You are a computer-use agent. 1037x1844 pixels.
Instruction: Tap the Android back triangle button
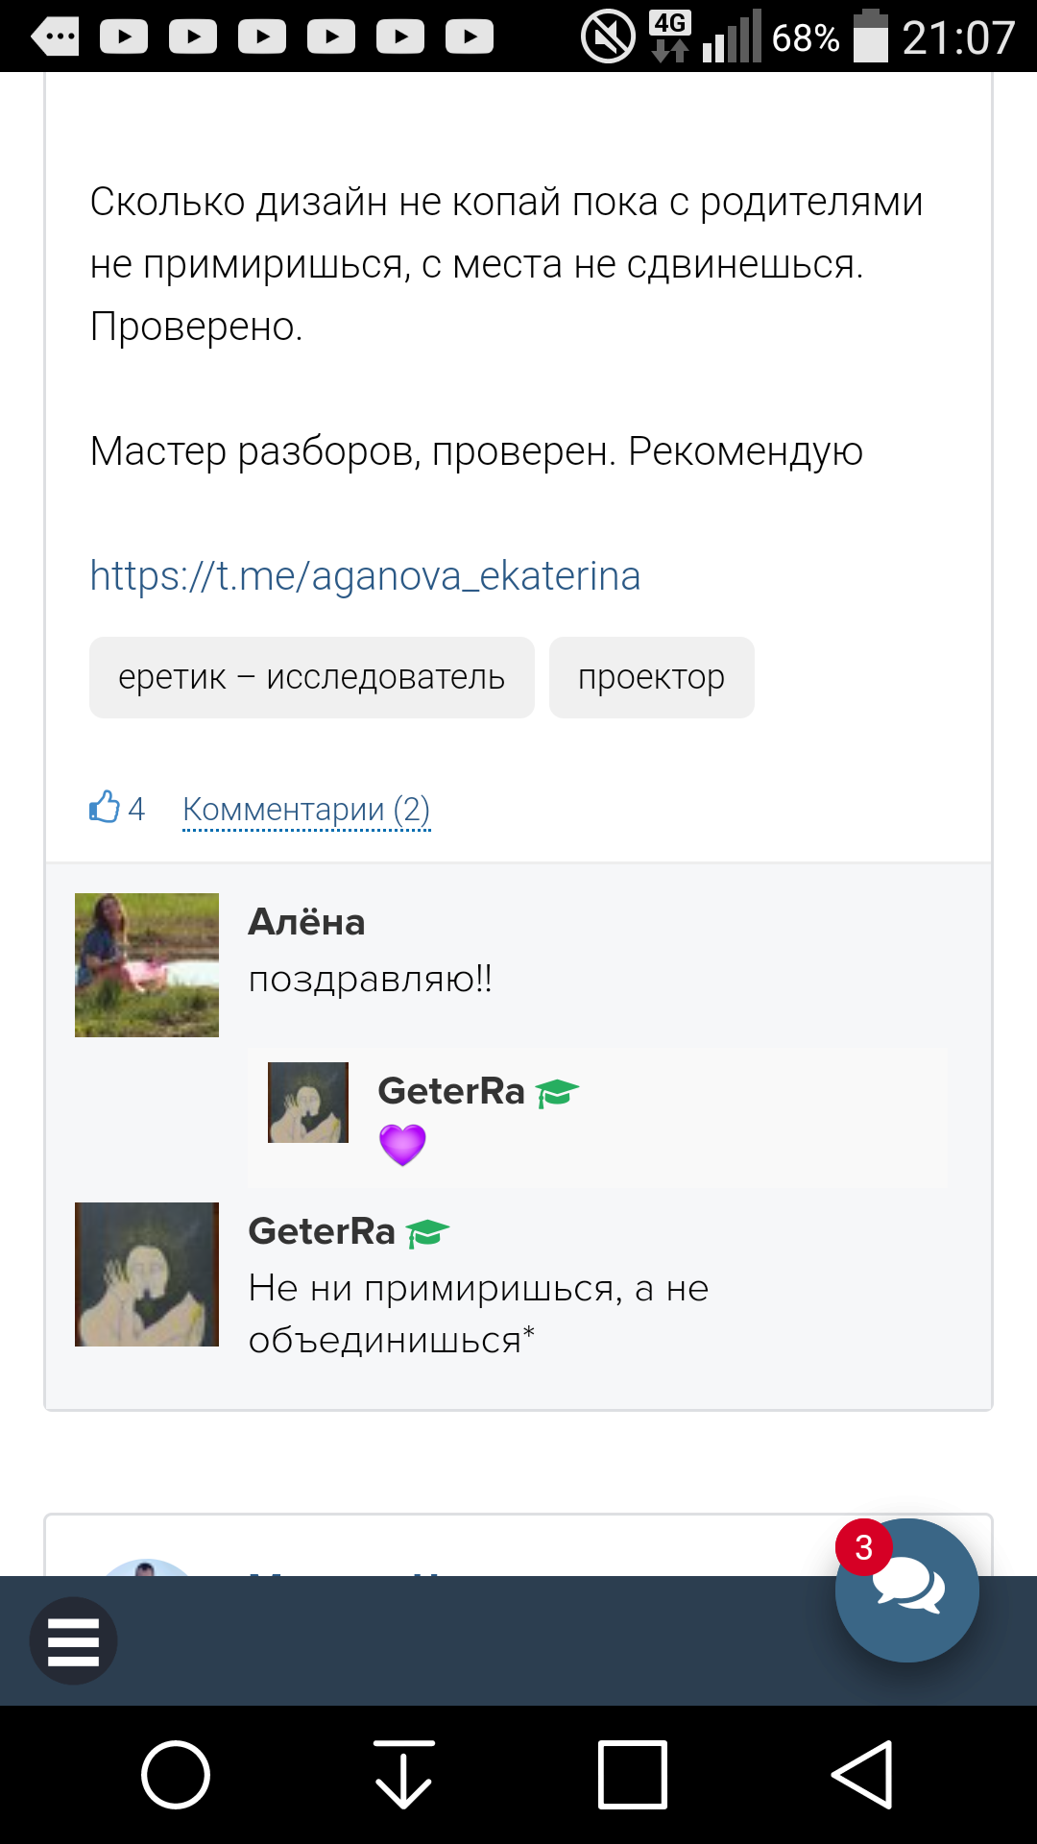861,1775
